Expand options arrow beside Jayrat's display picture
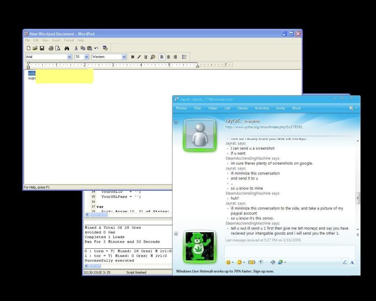Image resolution: width=376 pixels, height=301 pixels. coord(176,122)
